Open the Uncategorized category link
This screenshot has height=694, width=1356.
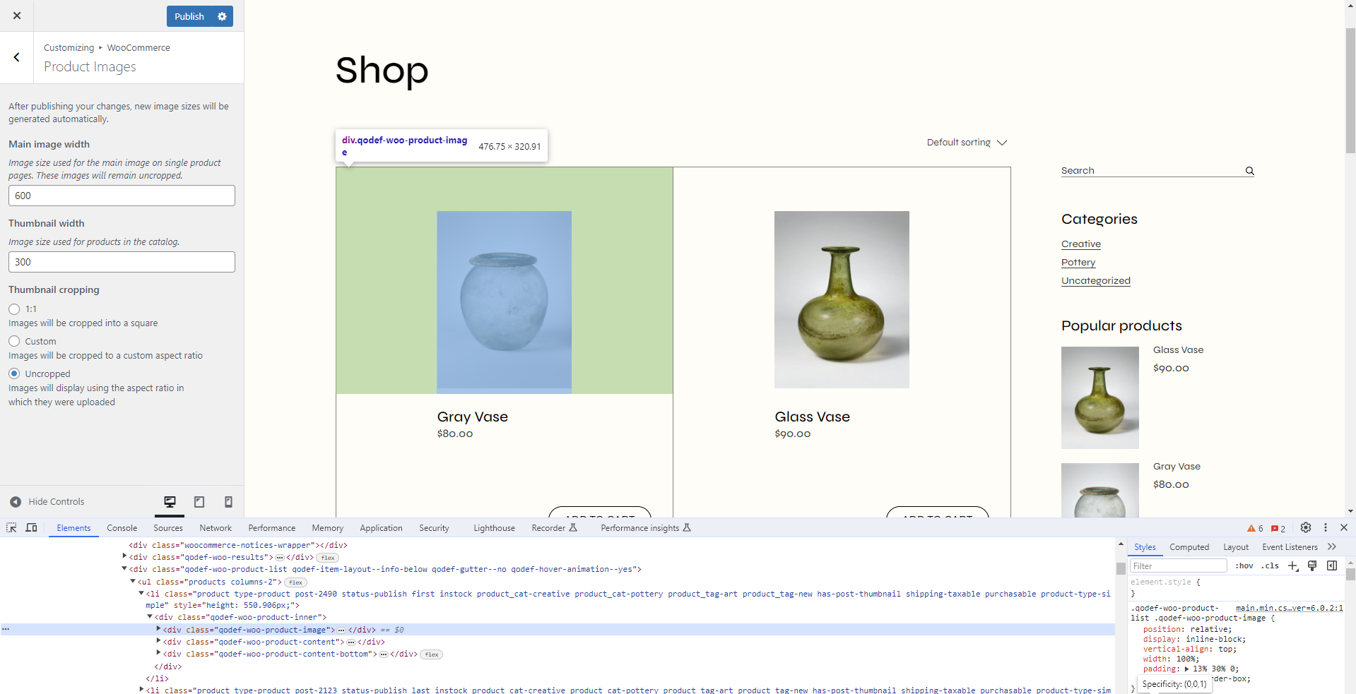1095,281
